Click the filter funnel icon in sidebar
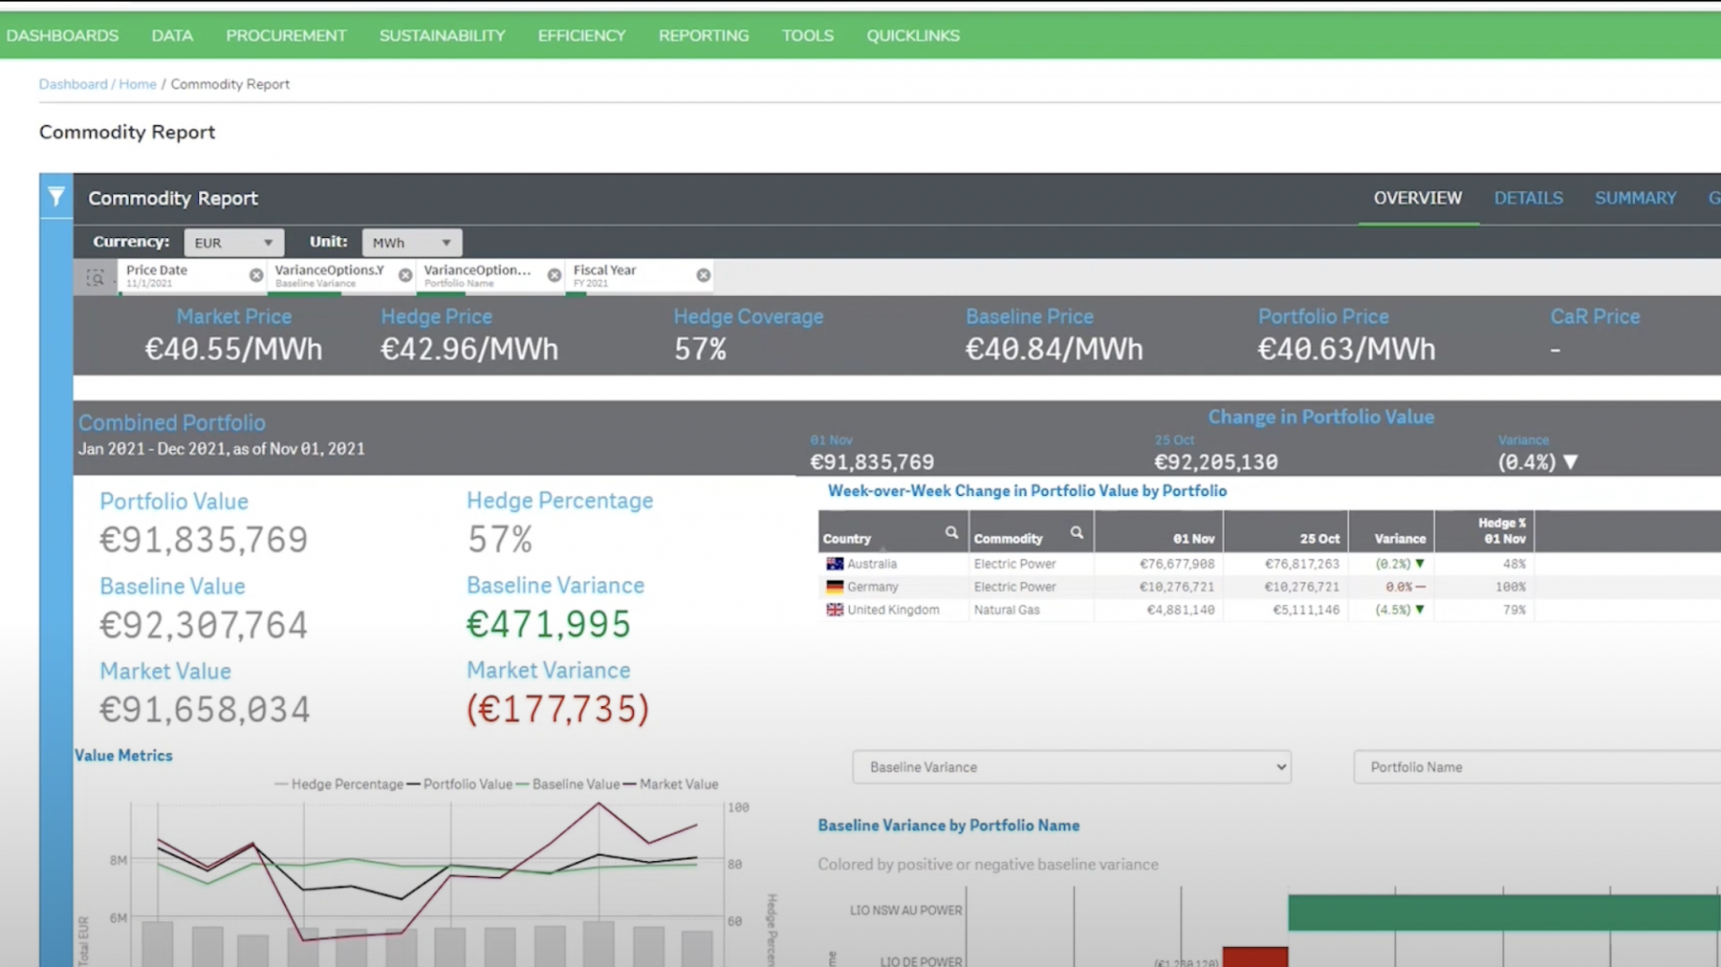This screenshot has width=1721, height=967. tap(56, 197)
